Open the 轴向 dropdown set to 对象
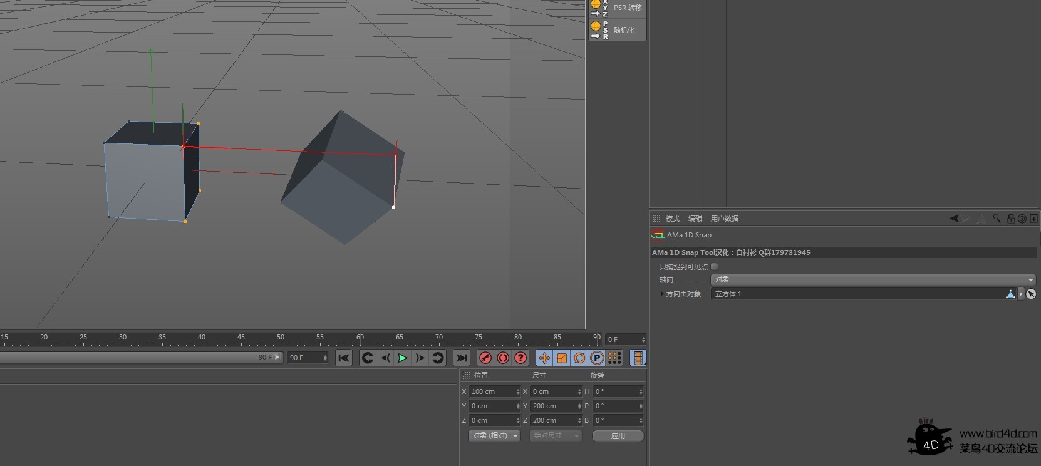 873,280
